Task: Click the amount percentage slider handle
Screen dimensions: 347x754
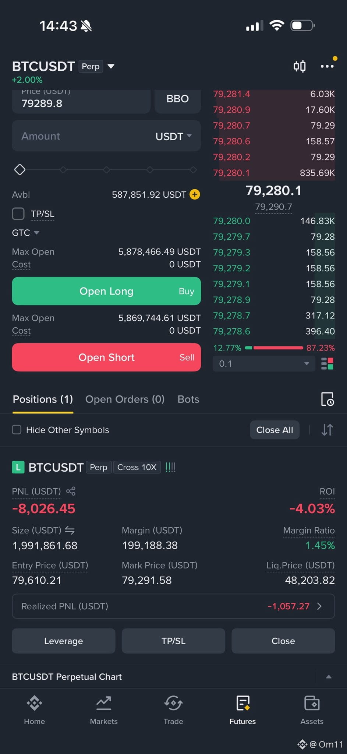Action: (x=20, y=170)
